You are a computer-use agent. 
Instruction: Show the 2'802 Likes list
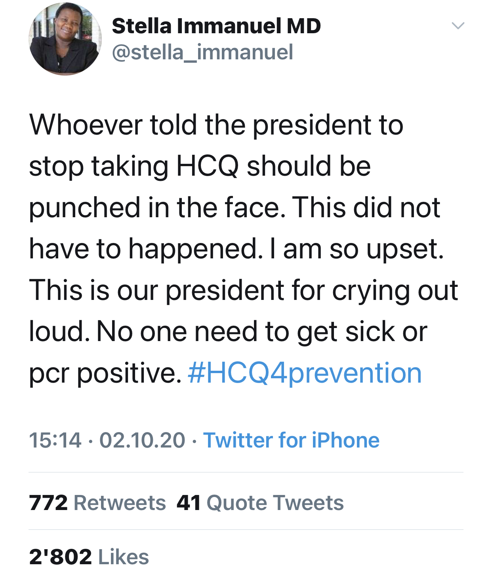point(89,557)
